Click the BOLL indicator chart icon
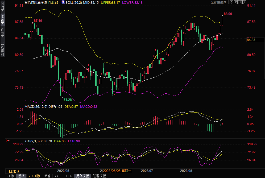The height and width of the screenshot is (178, 265). (63, 2)
